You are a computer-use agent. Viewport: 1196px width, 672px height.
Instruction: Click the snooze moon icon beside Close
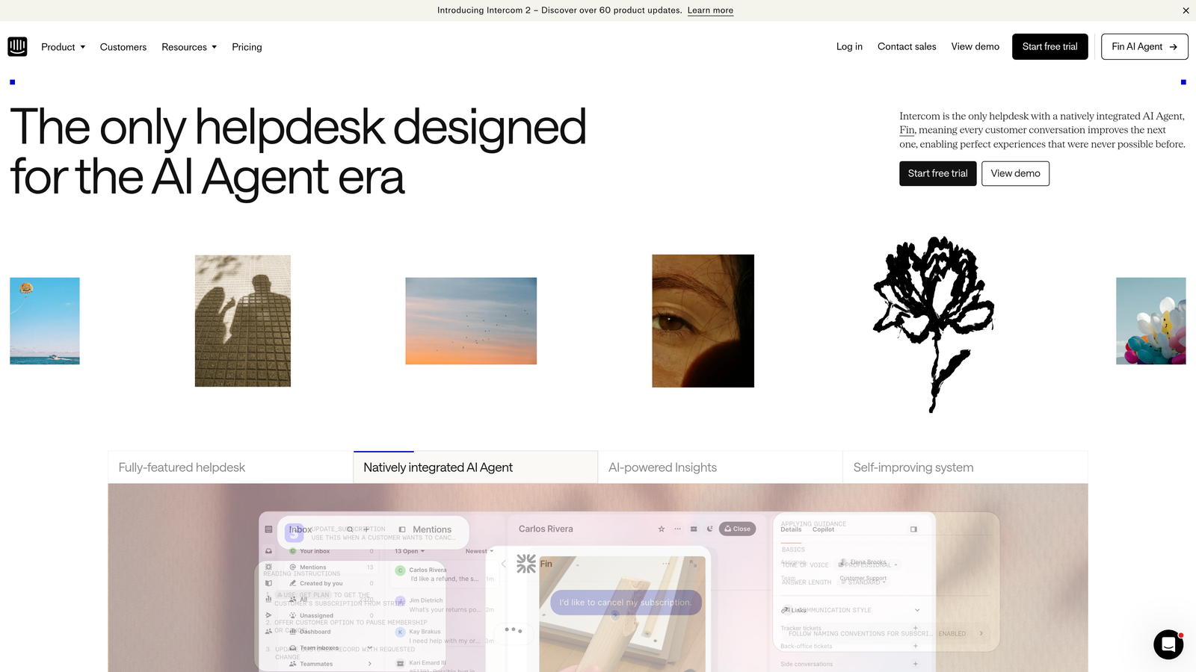[x=710, y=529]
